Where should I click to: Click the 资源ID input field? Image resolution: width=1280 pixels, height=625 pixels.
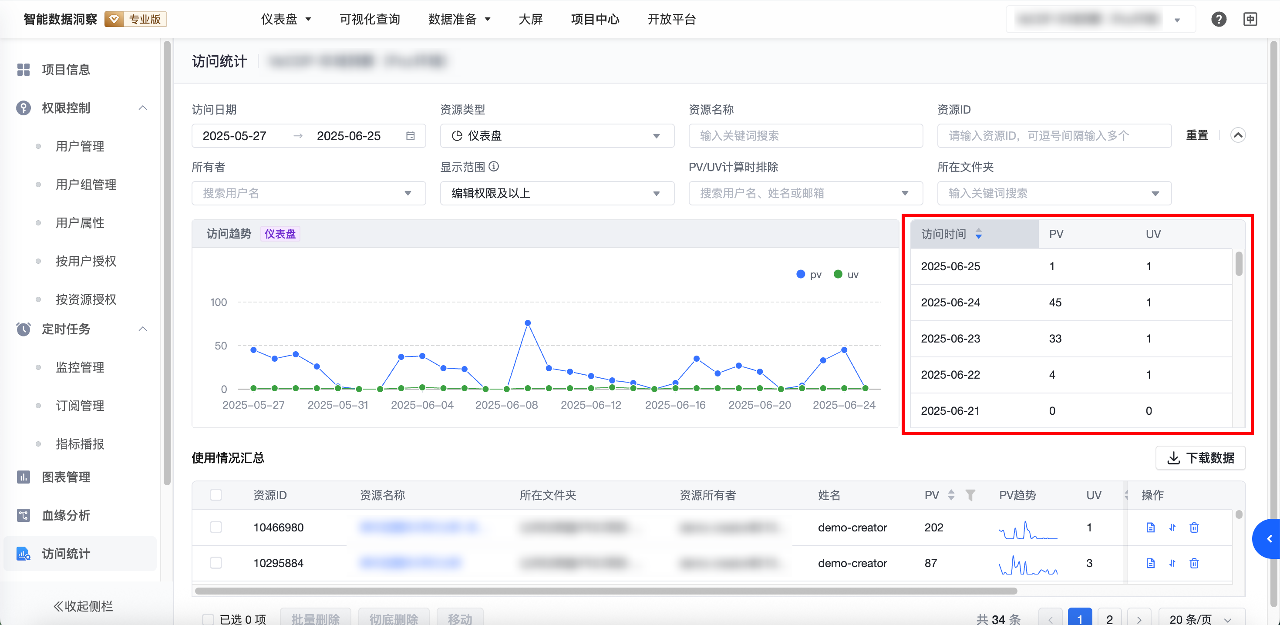[x=1054, y=136]
